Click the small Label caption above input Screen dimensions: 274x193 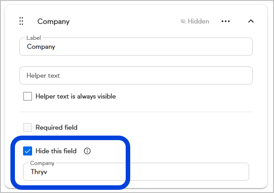click(33, 38)
